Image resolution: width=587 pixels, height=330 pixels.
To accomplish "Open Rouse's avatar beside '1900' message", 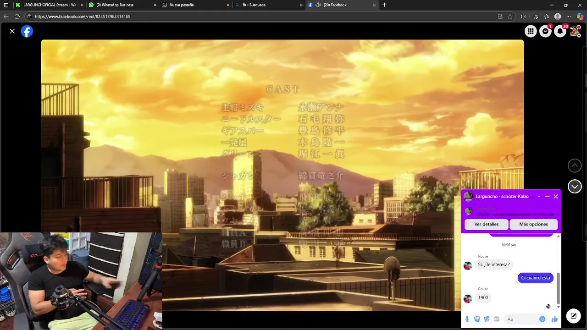I will pyautogui.click(x=468, y=299).
